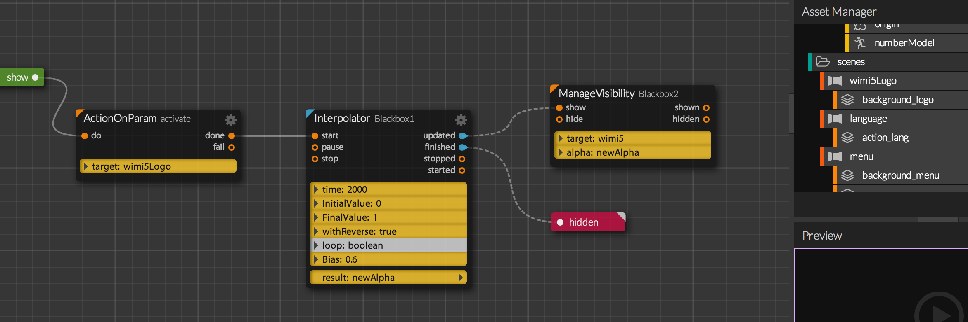Click the menu scene icon
968x322 pixels.
[835, 156]
